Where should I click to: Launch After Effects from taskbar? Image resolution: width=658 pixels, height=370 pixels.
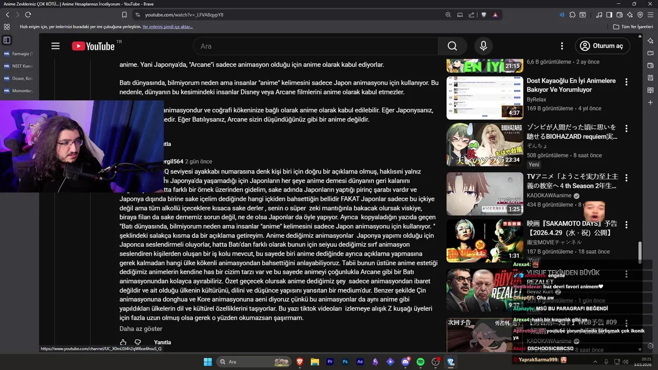360,362
